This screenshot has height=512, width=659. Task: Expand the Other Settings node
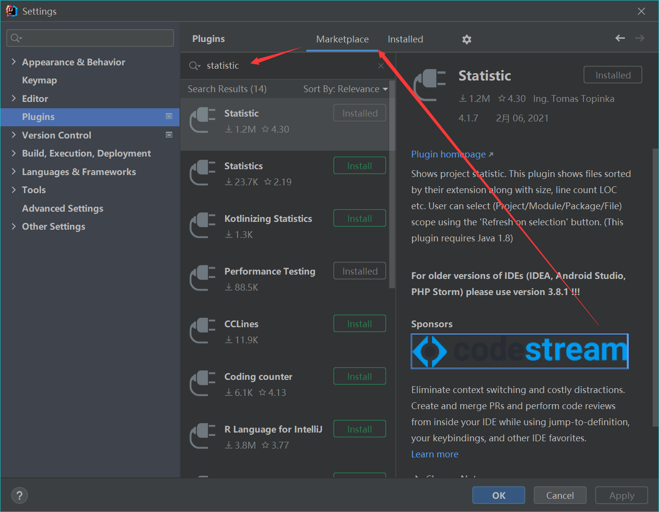pyautogui.click(x=14, y=226)
